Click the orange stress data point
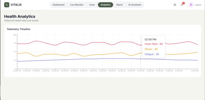205x100 pixels. click(x=141, y=53)
